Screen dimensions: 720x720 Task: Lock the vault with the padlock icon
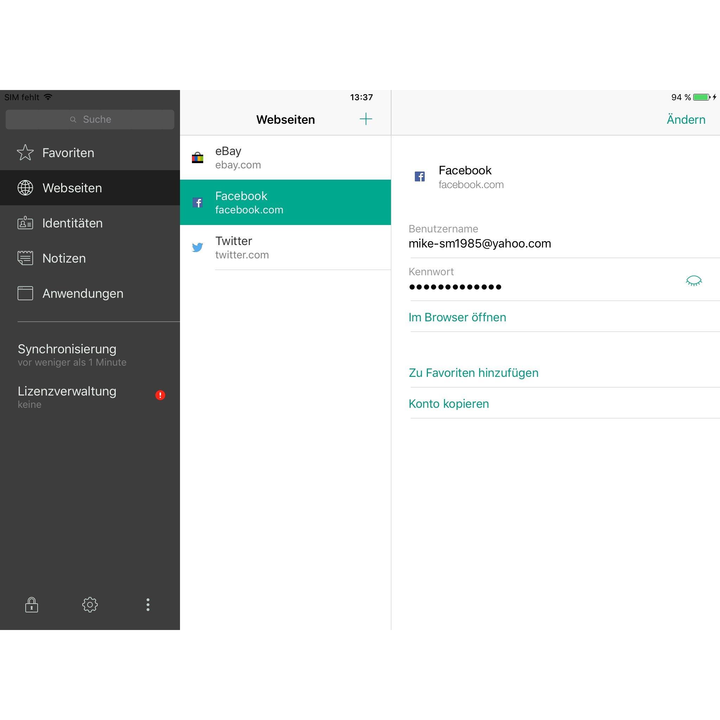(x=32, y=604)
